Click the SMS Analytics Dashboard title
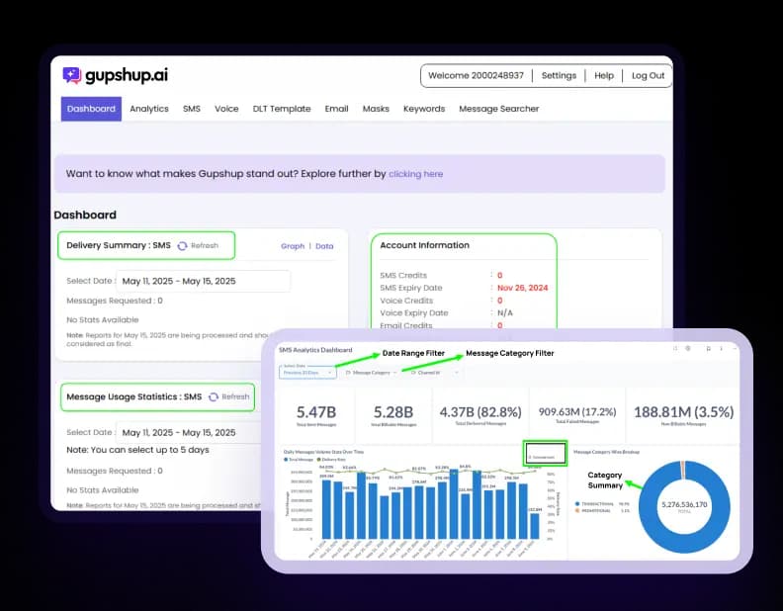The height and width of the screenshot is (611, 783). 315,350
